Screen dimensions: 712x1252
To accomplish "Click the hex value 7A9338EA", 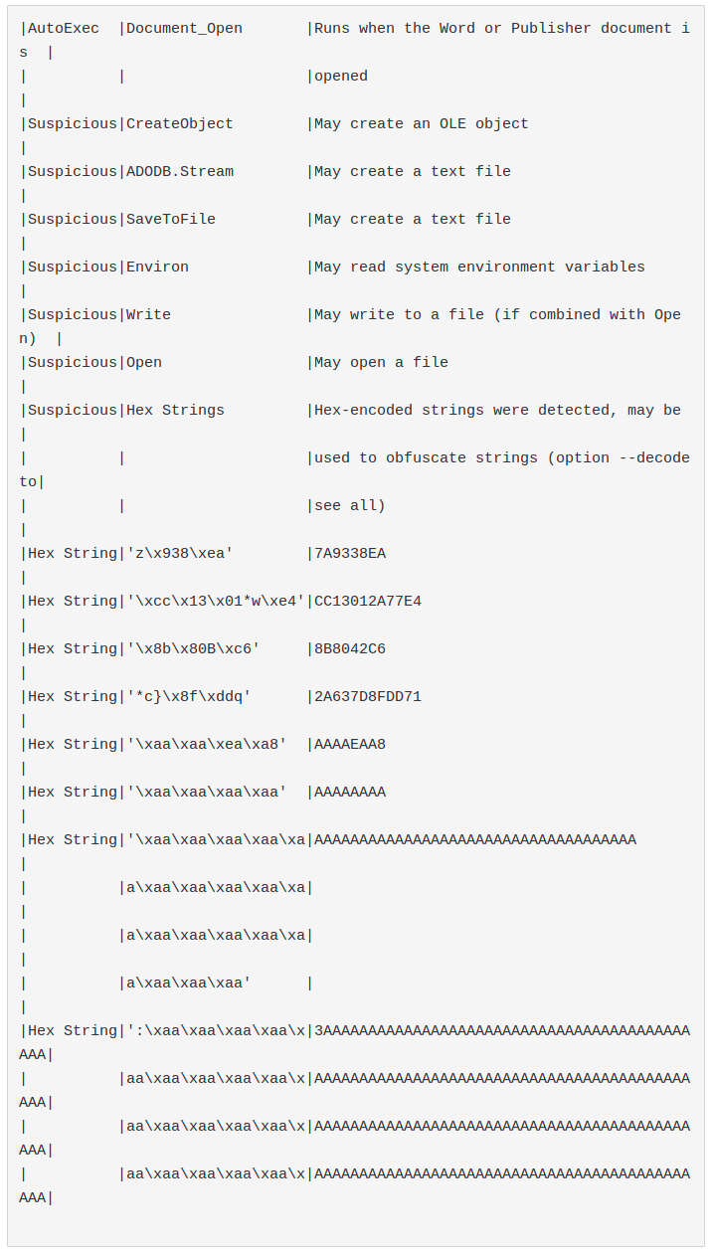I will pos(350,554).
